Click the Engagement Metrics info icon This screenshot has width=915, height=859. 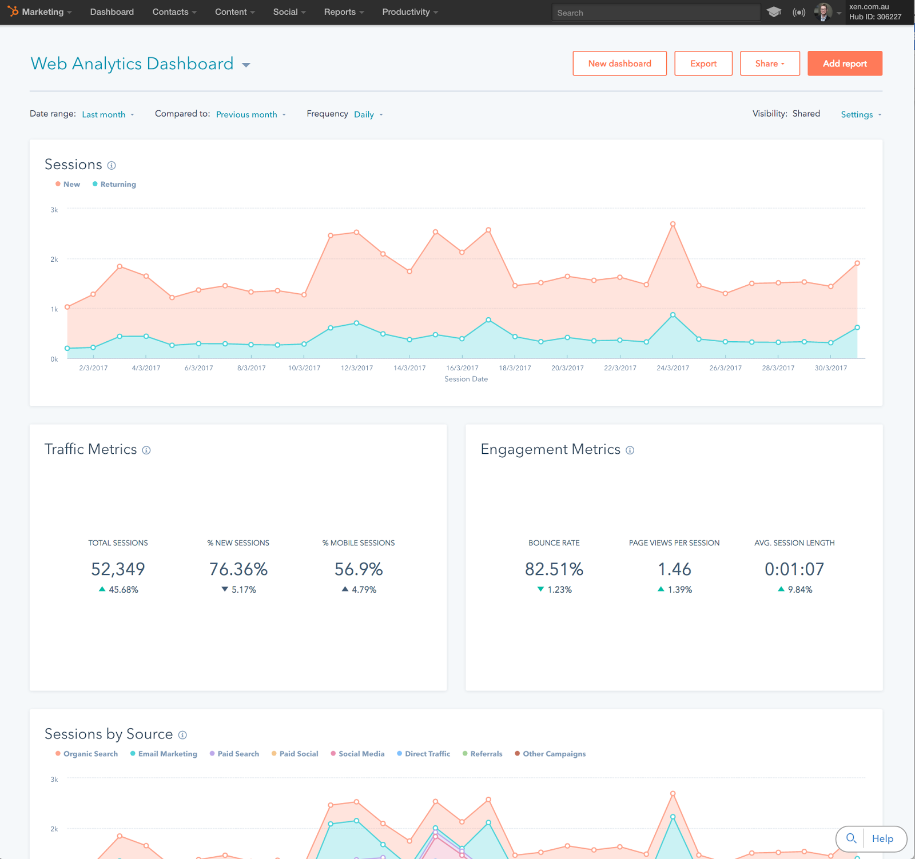click(630, 450)
